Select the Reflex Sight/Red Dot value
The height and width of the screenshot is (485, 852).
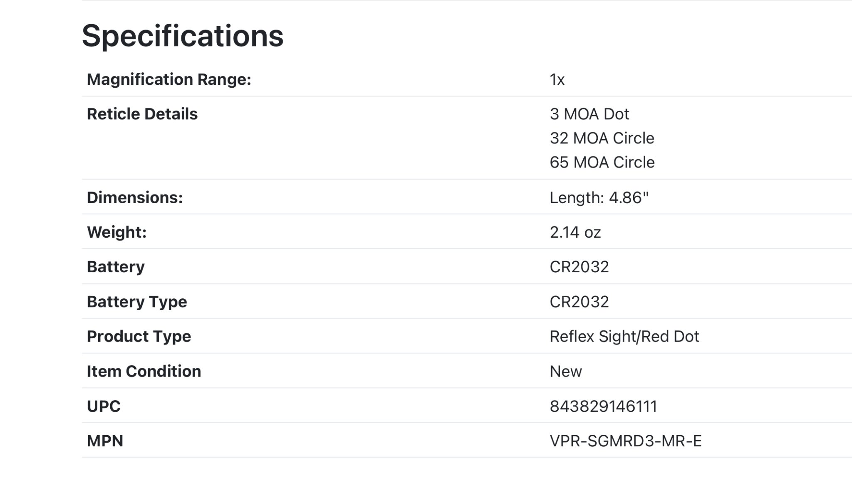(624, 336)
